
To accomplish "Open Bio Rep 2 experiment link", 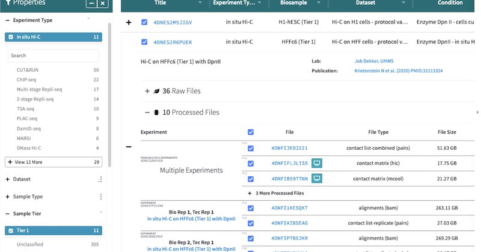I will 191,249.
